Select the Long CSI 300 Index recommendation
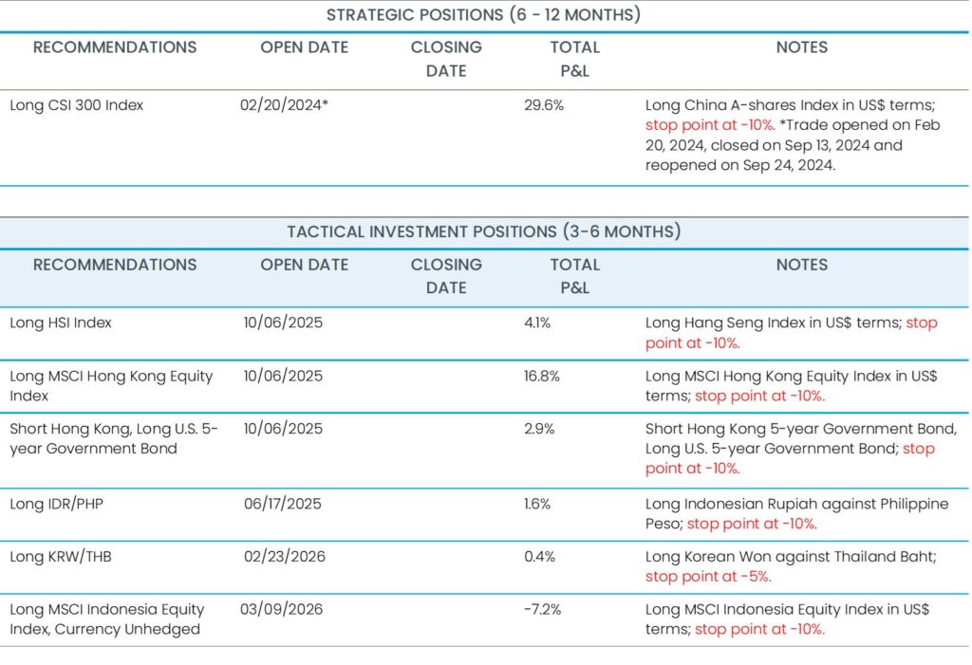This screenshot has height=665, width=972. (x=77, y=105)
